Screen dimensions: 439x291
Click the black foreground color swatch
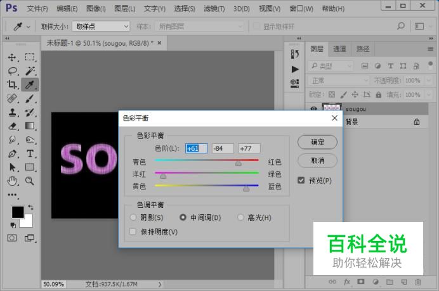tap(18, 212)
